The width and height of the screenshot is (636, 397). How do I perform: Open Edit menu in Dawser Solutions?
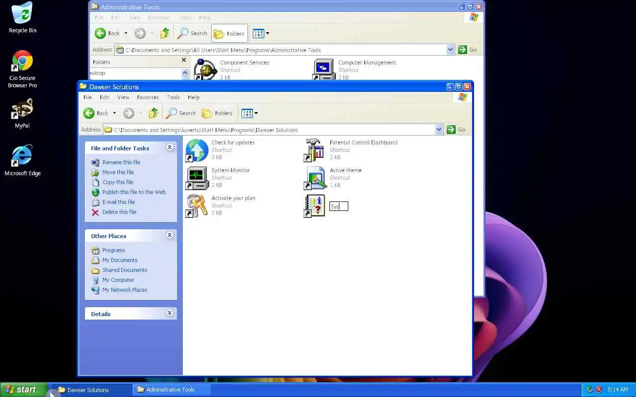(x=104, y=97)
